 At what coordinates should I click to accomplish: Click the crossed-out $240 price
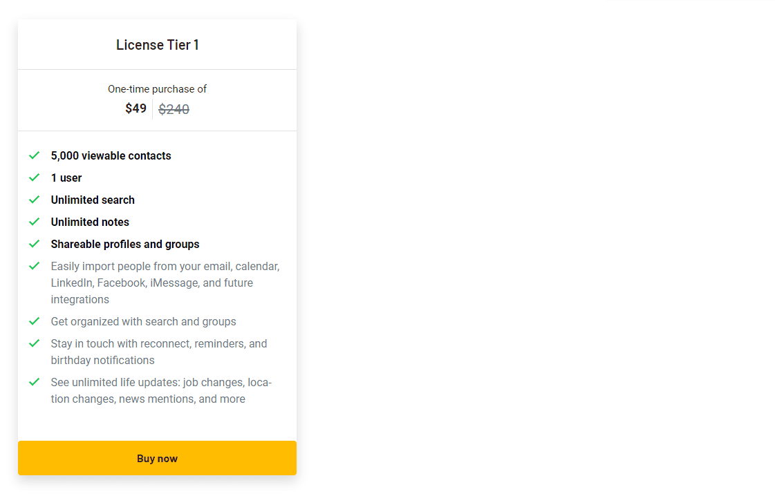[174, 109]
